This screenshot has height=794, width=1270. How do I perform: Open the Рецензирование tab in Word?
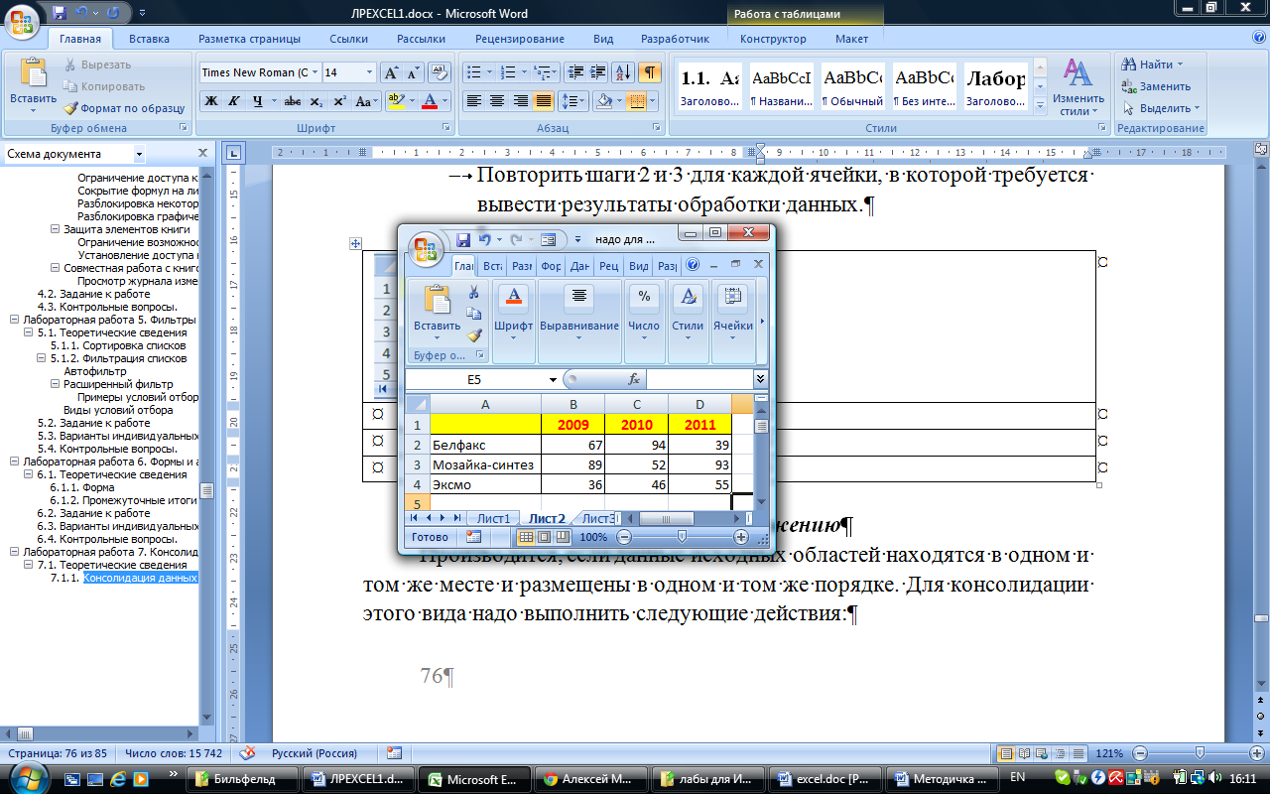(x=519, y=39)
